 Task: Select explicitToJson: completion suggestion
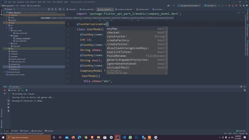(137, 52)
